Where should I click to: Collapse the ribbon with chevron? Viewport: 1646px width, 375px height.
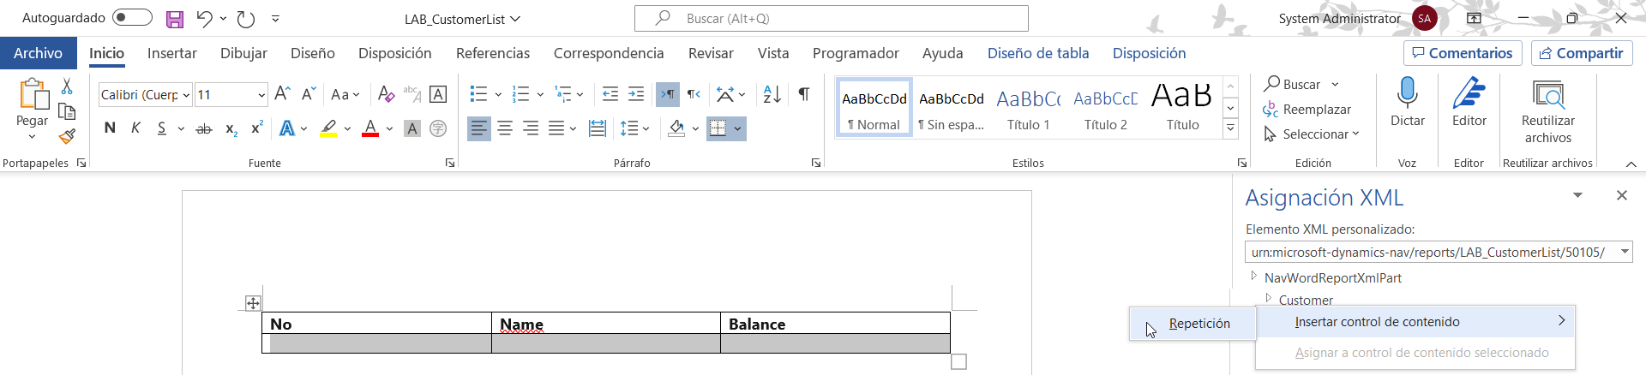click(1631, 164)
